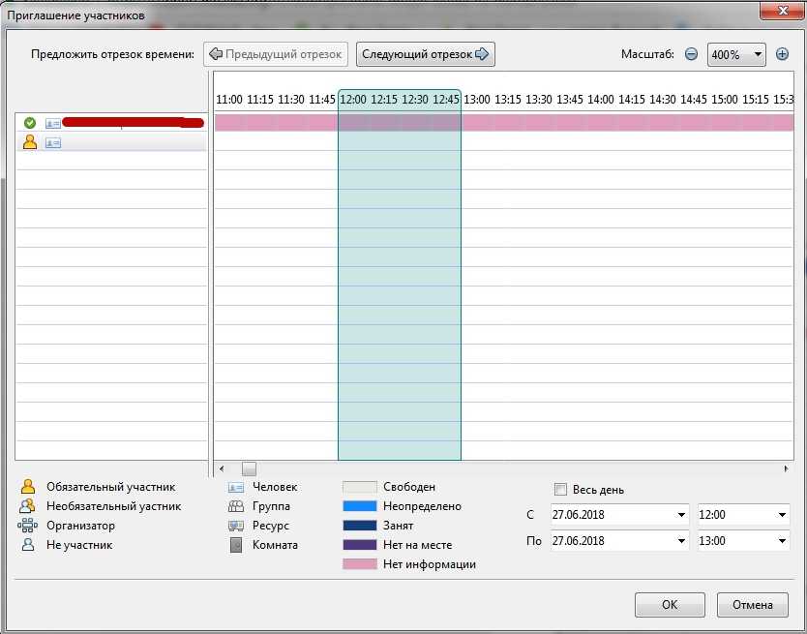Confirm with the OK button

coord(670,605)
